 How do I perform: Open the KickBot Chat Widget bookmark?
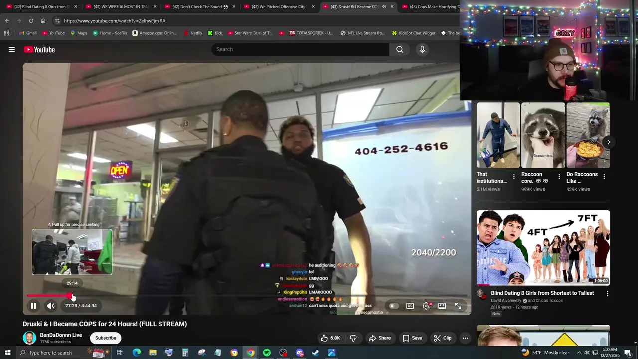tap(413, 33)
